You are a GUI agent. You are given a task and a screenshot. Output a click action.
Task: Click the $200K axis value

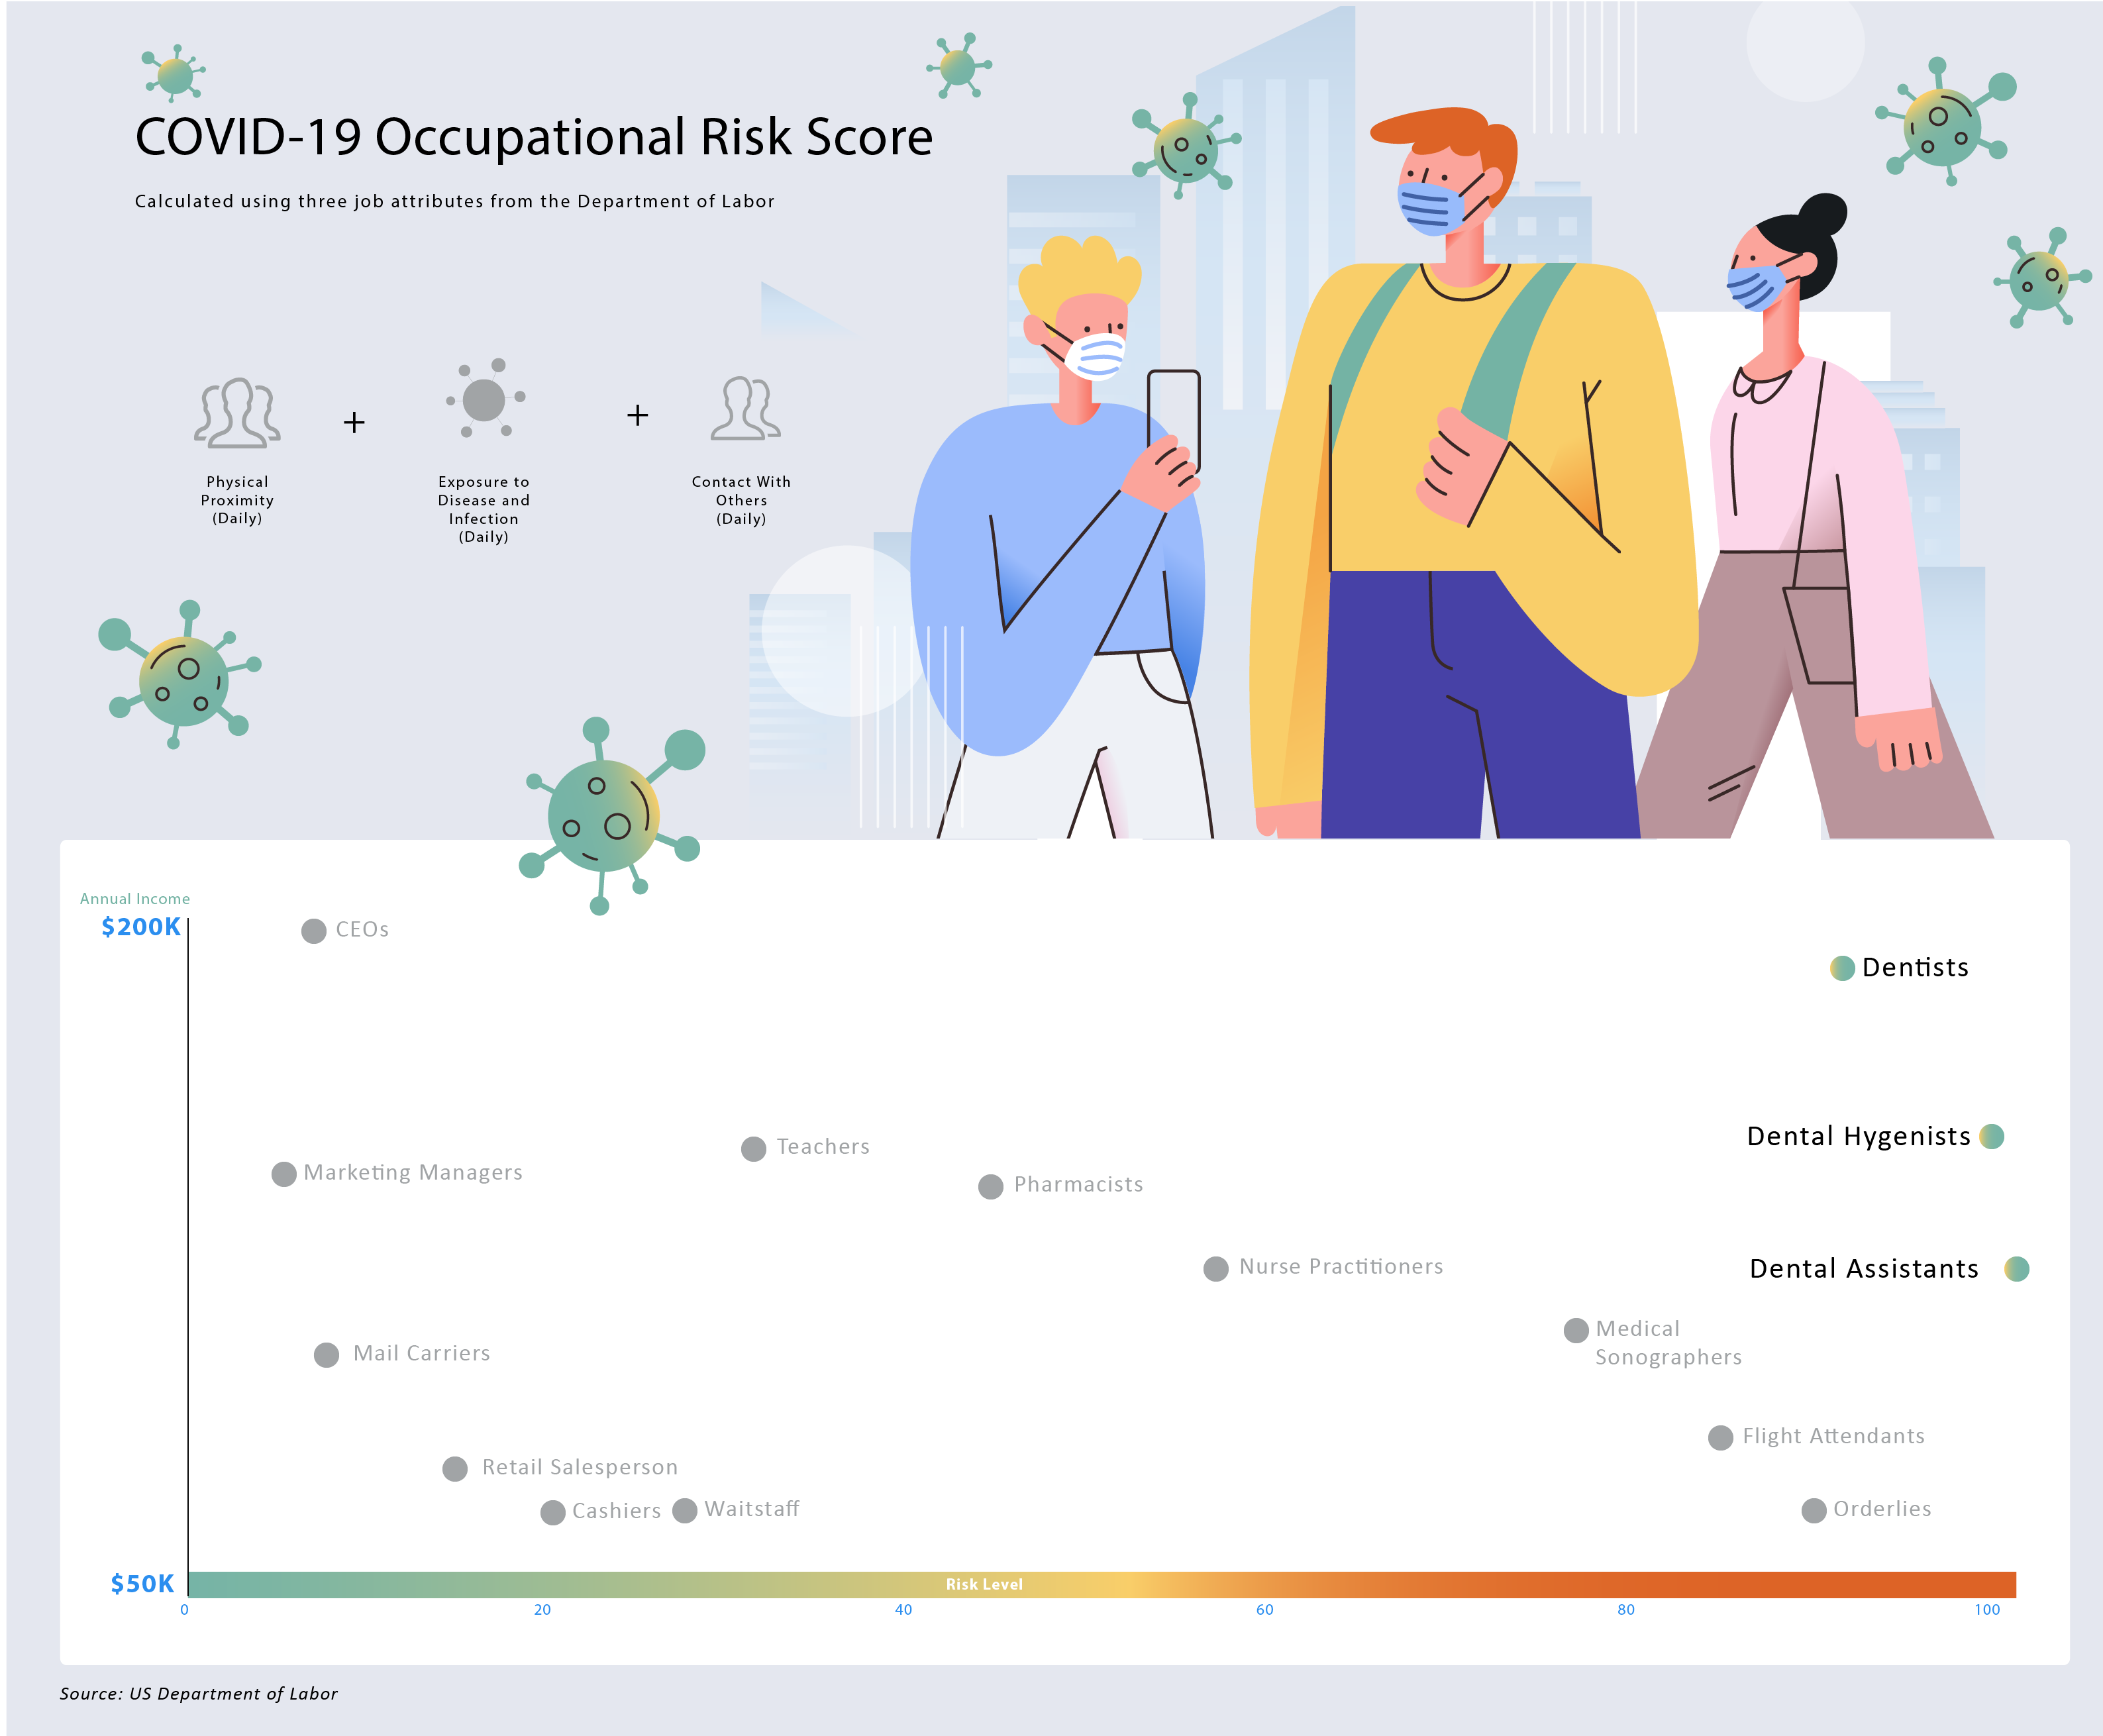click(141, 927)
